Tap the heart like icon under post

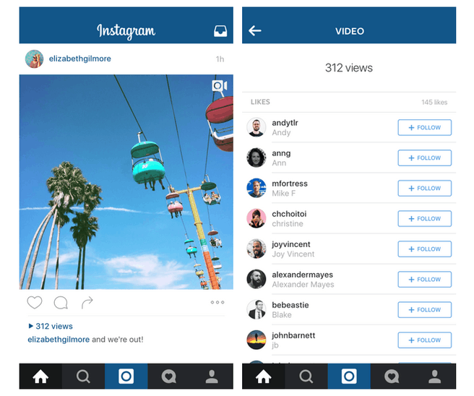[x=35, y=302]
